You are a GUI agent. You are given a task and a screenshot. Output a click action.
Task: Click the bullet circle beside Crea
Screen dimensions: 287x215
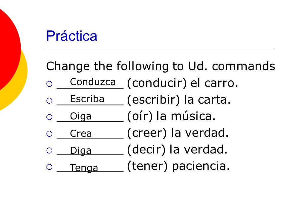pyautogui.click(x=49, y=134)
